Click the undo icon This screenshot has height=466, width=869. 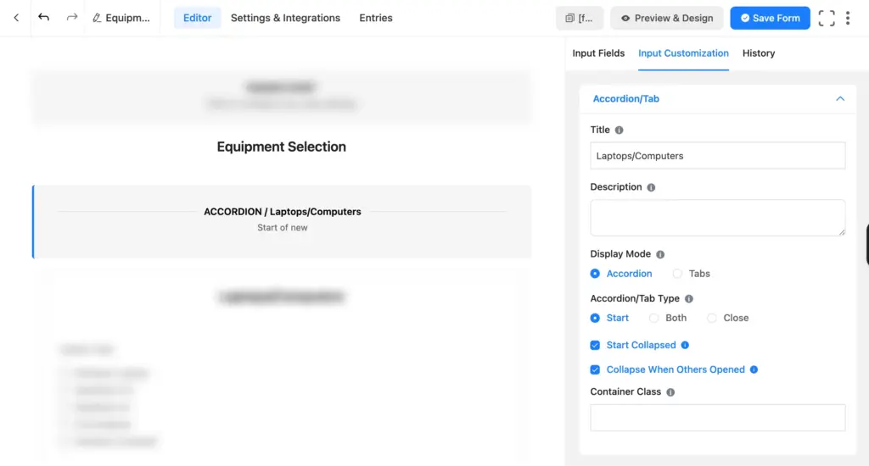(44, 18)
